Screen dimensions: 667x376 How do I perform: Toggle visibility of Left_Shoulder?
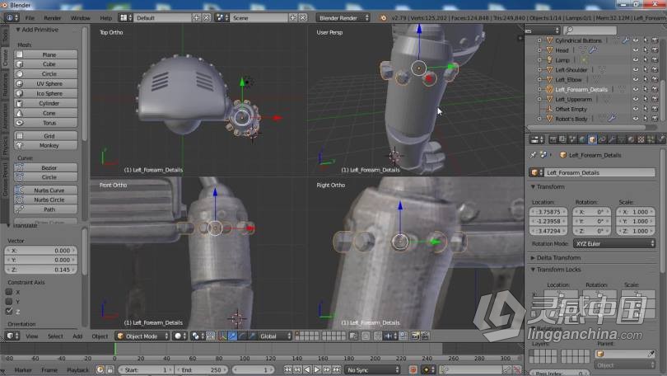tap(636, 70)
